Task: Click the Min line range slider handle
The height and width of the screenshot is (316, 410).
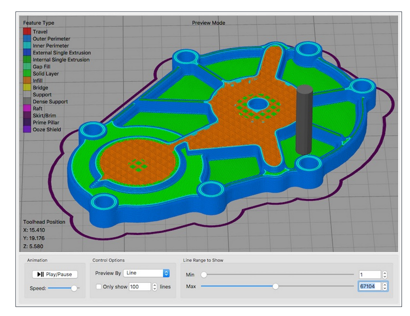Action: pos(203,274)
